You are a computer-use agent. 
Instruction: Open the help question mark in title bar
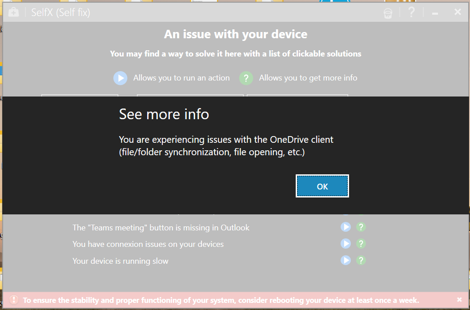click(412, 12)
